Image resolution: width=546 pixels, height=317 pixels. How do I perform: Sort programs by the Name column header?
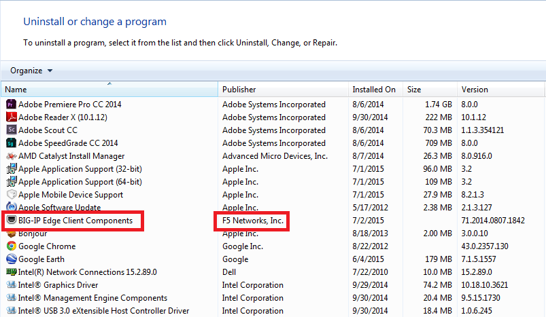point(109,90)
